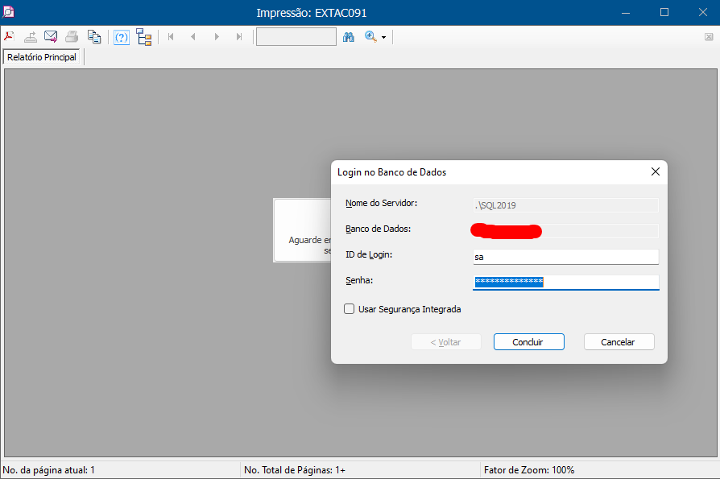
Task: Click the binoculars find text icon
Action: [349, 37]
